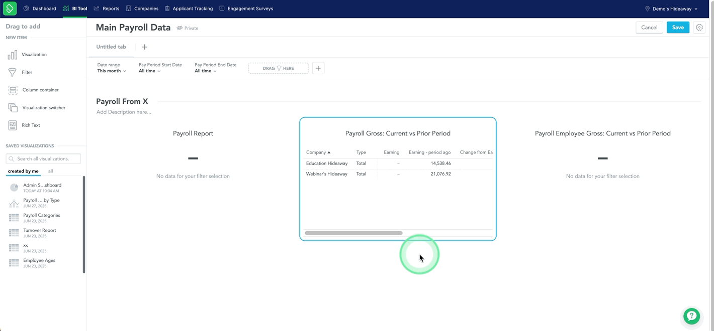Click the Cancel button

649,28
